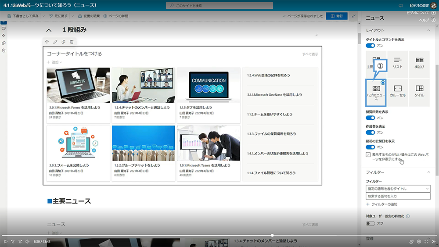This screenshot has width=439, height=247.
Task: Open video player settings gear icon
Action: [x=419, y=241]
